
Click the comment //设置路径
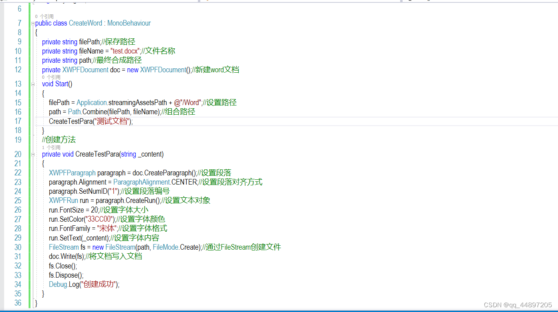220,102
